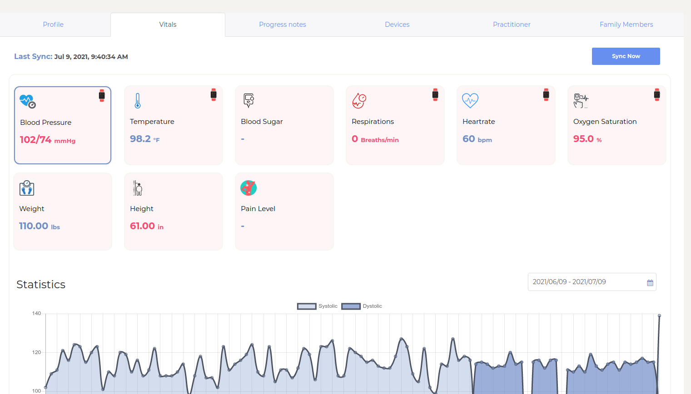Click the Respirations lungs icon
691x394 pixels.
pyautogui.click(x=359, y=100)
